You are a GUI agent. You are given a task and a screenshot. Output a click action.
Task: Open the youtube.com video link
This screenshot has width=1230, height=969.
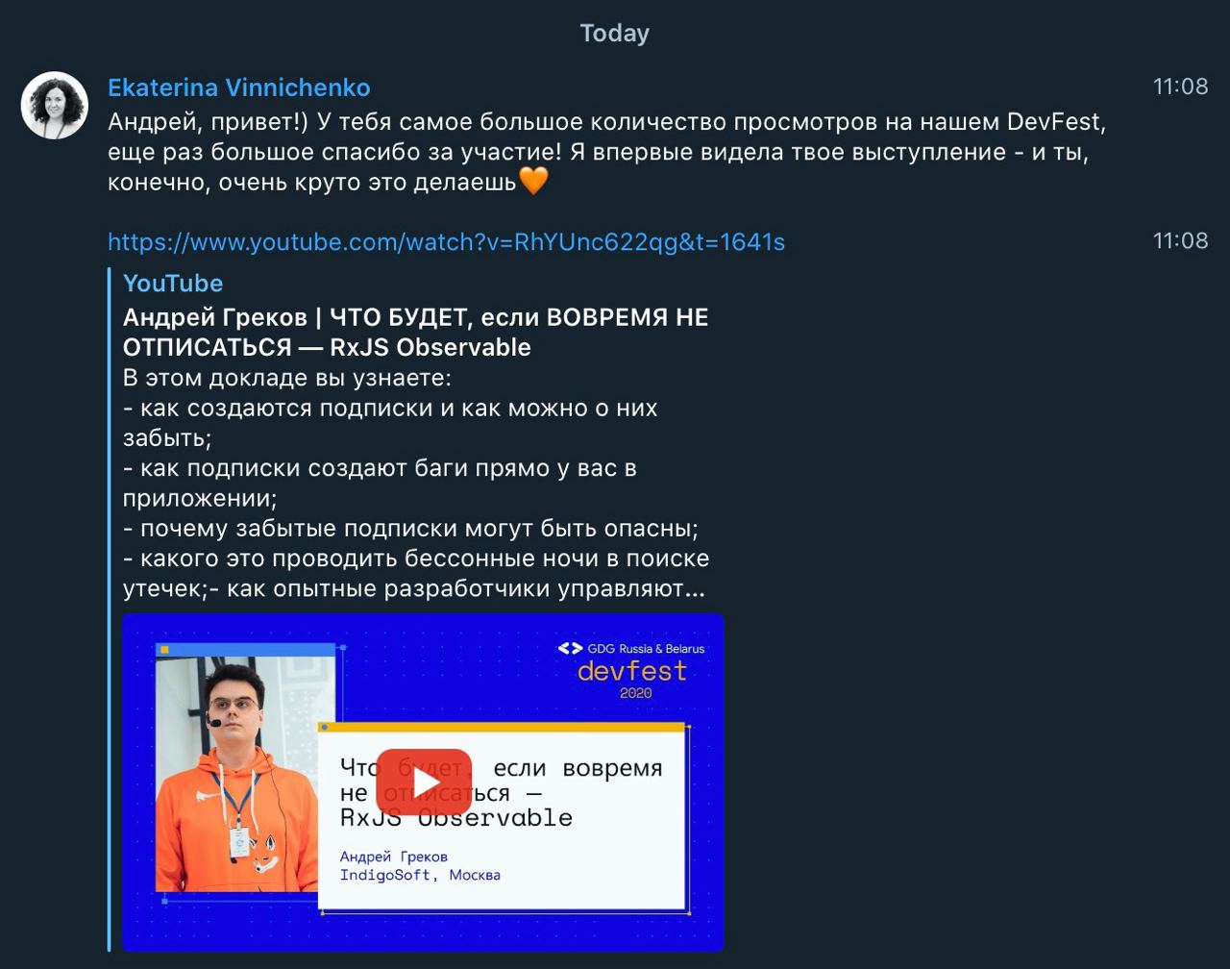click(446, 241)
